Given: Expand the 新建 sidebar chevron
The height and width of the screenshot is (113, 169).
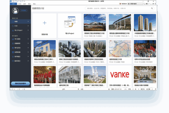Looking at the screenshot, I should (x=28, y=21).
